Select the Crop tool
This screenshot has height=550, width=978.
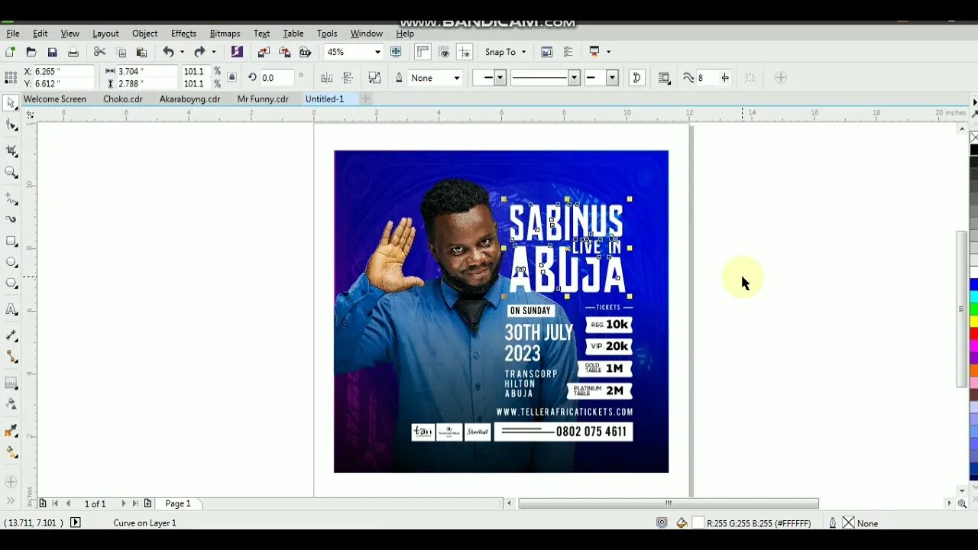click(x=11, y=150)
